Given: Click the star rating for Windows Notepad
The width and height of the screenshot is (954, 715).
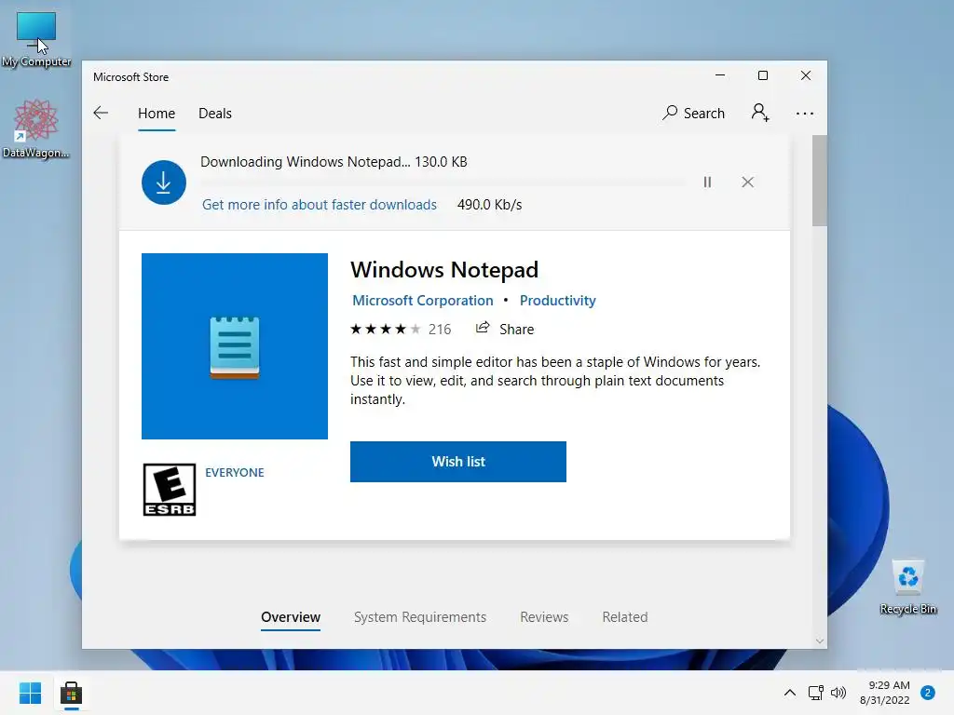Looking at the screenshot, I should pos(385,330).
